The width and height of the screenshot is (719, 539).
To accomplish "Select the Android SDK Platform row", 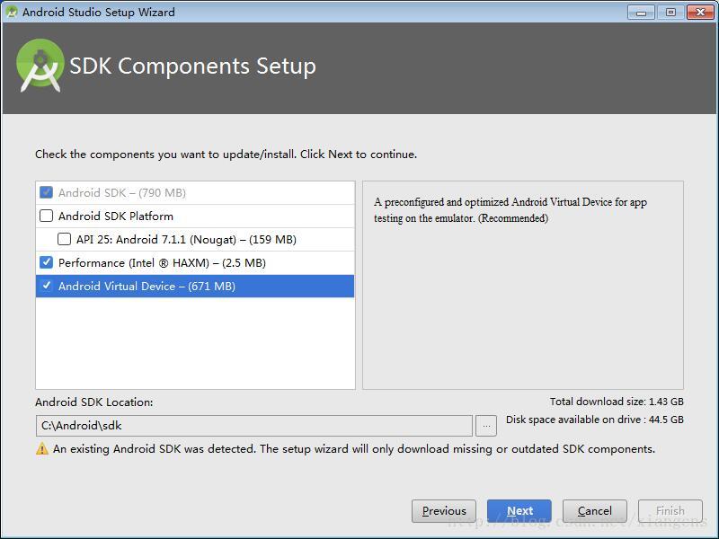I will coord(116,216).
